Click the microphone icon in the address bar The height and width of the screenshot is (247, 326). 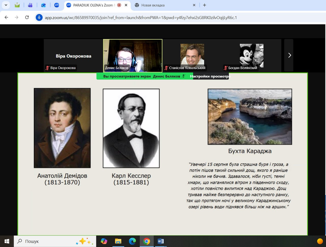tap(39, 18)
